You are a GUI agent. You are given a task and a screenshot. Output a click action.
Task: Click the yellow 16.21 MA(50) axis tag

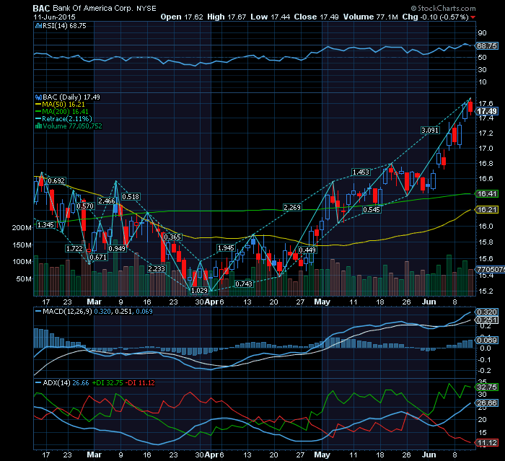coord(487,210)
